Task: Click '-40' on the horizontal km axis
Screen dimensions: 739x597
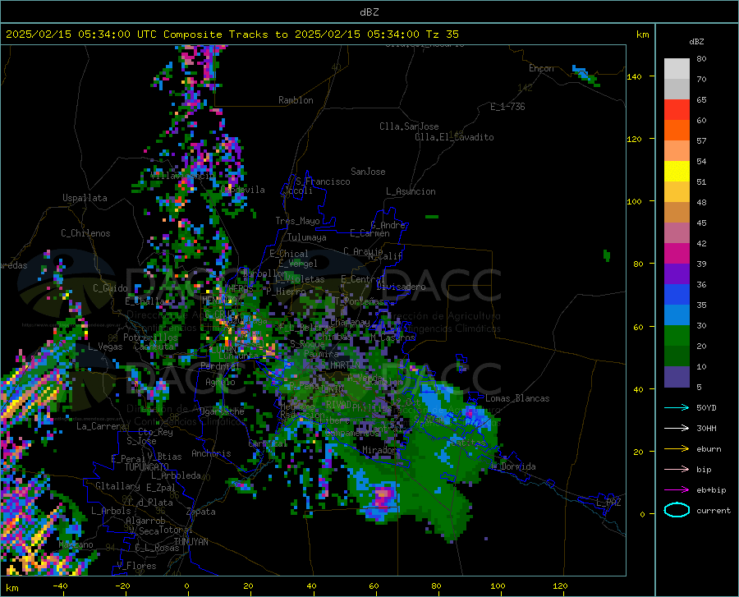Action: pos(59,586)
